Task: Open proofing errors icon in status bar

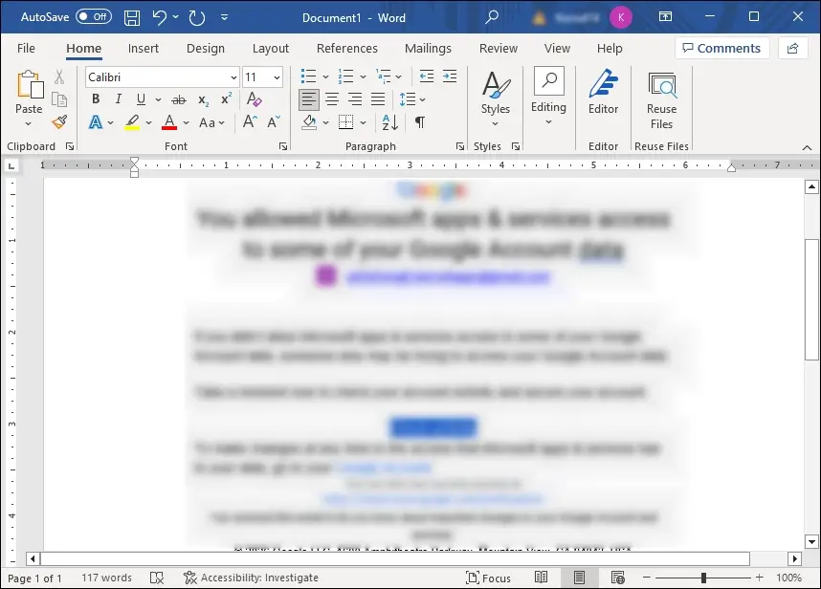Action: pos(157,578)
